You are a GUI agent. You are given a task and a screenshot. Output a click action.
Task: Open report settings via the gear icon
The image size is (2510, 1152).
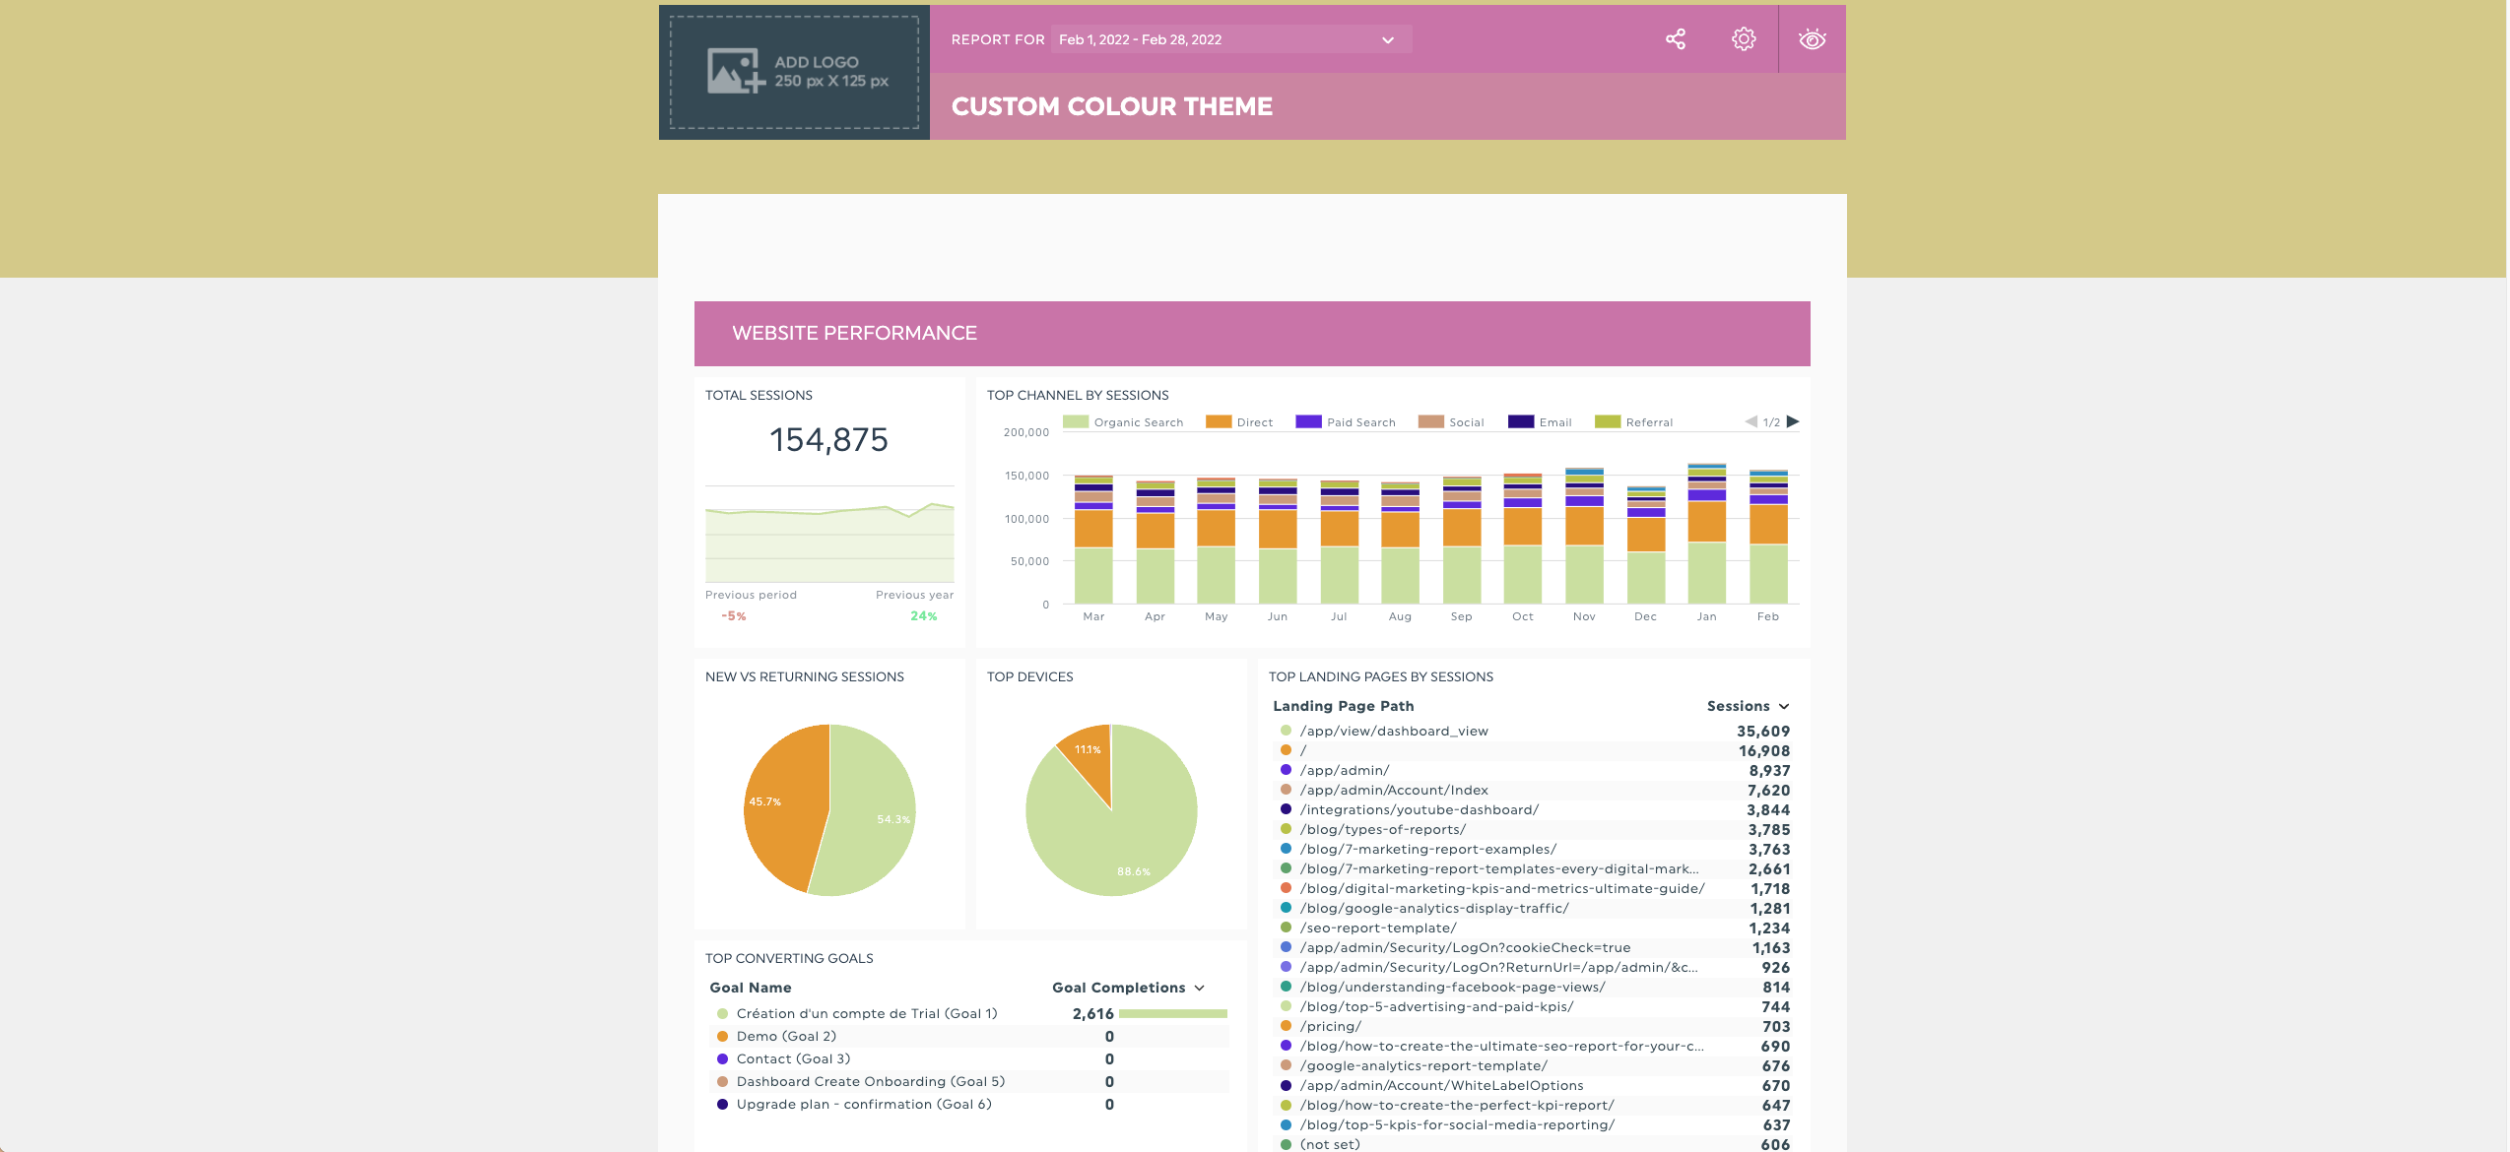(1743, 39)
